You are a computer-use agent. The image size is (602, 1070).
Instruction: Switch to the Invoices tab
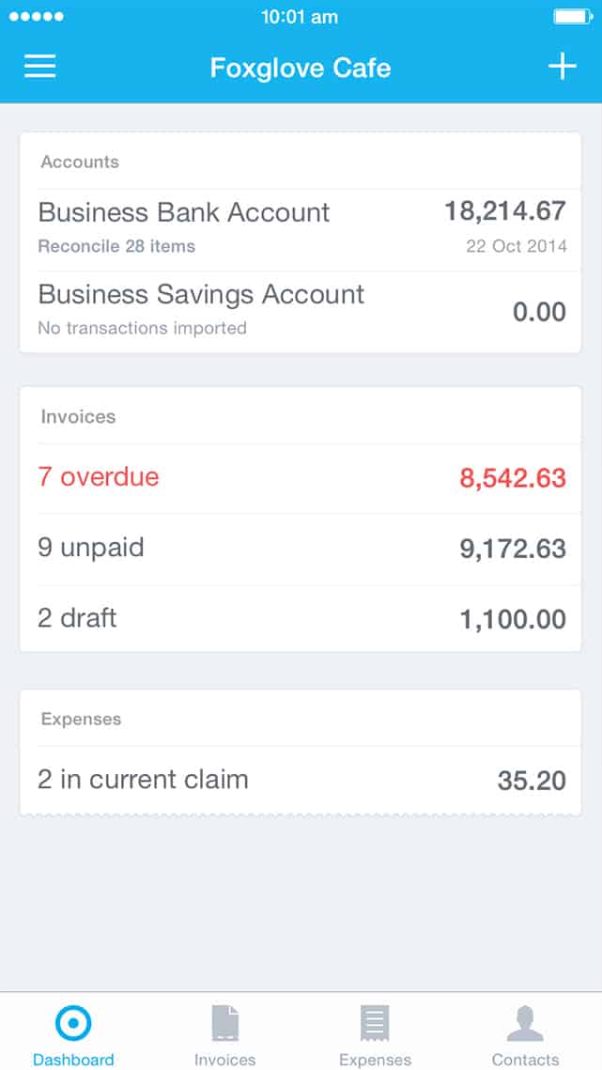coord(224,1033)
